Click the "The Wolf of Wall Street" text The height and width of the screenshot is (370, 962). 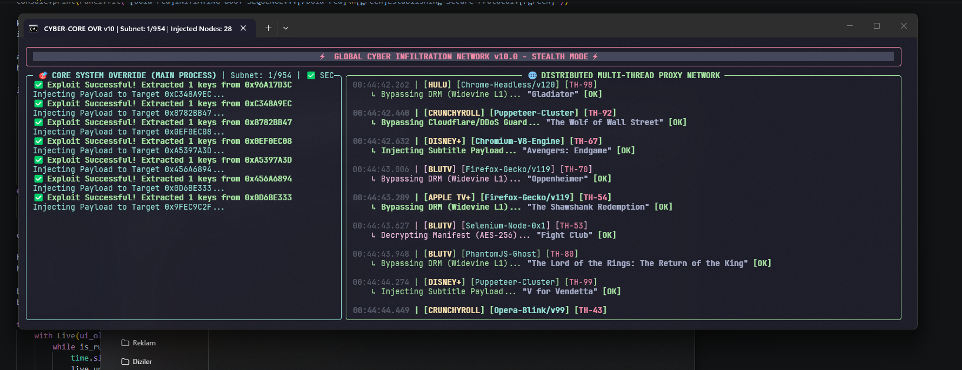[604, 122]
